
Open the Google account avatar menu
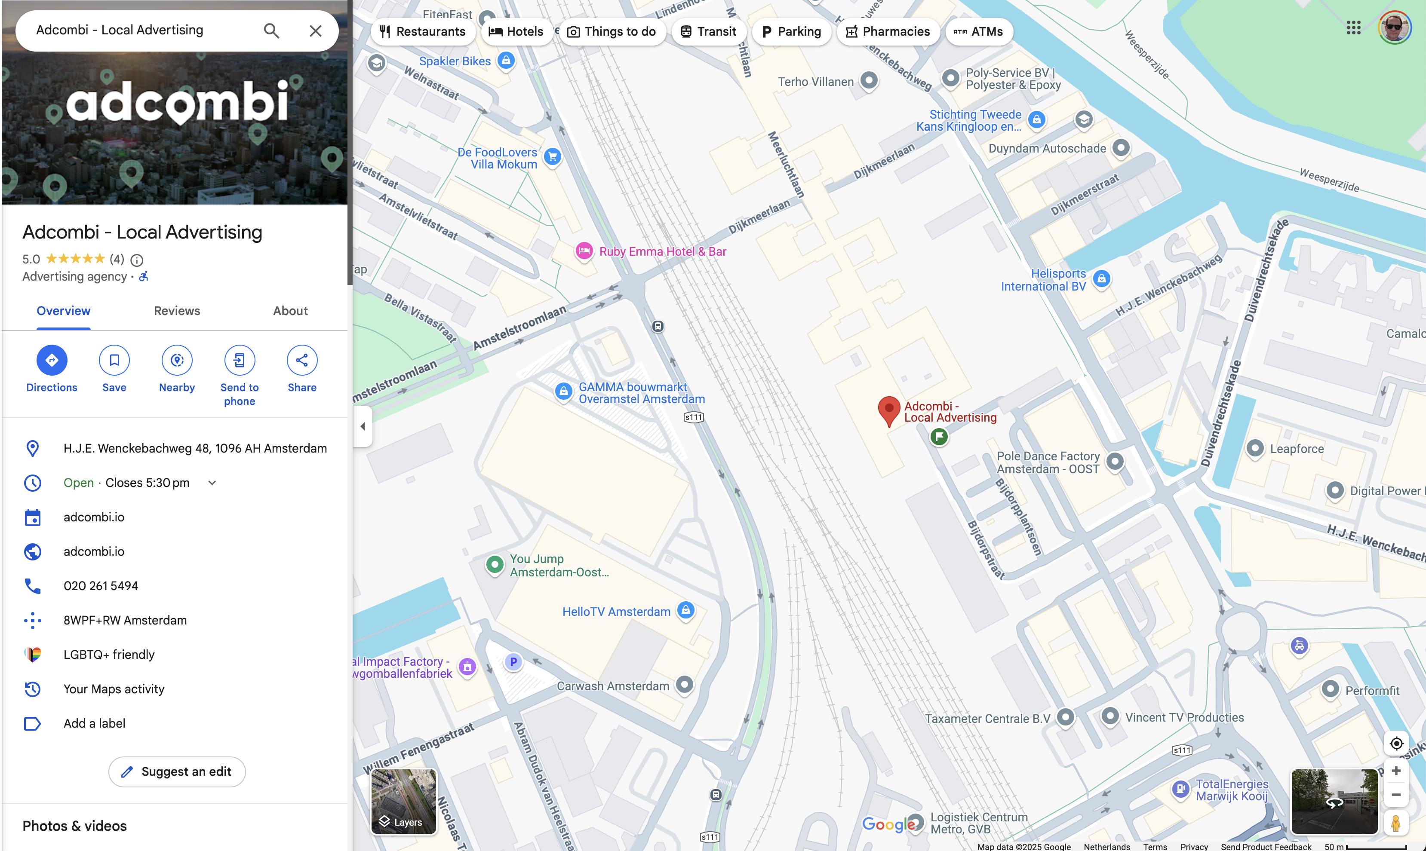point(1394,28)
